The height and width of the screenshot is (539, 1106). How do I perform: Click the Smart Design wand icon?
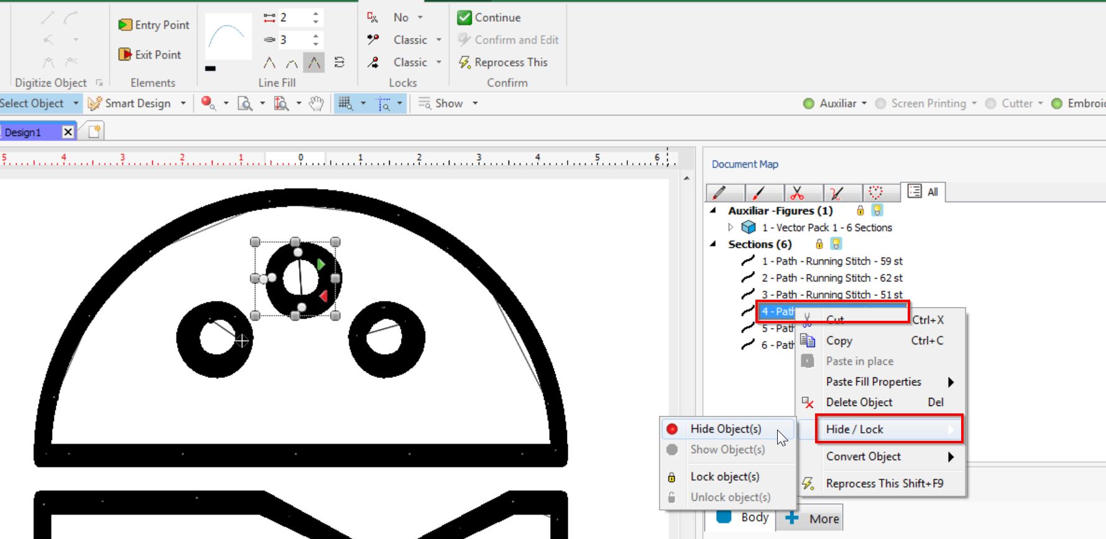94,104
